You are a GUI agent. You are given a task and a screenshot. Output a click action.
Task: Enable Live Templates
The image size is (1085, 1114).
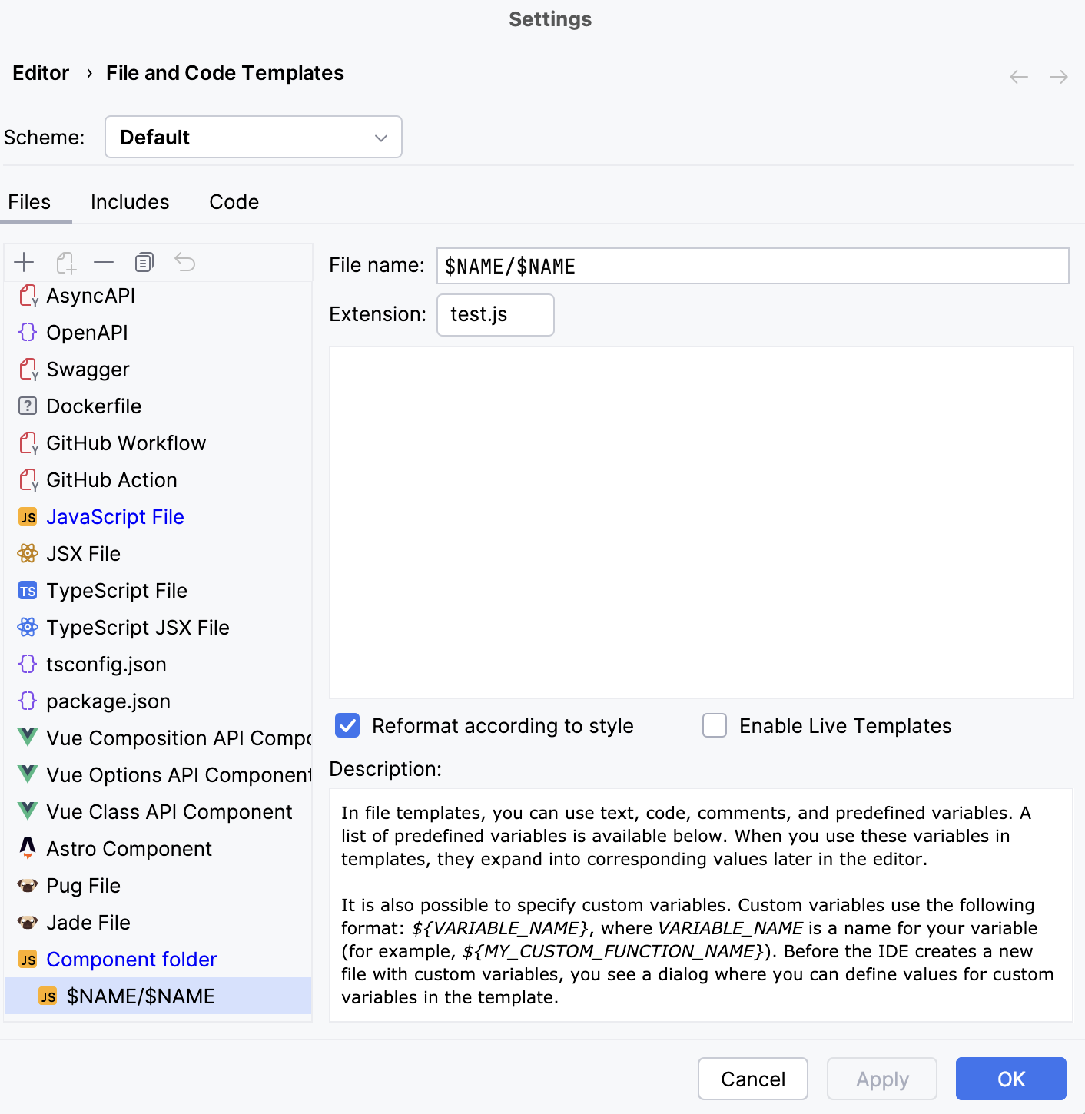714,725
